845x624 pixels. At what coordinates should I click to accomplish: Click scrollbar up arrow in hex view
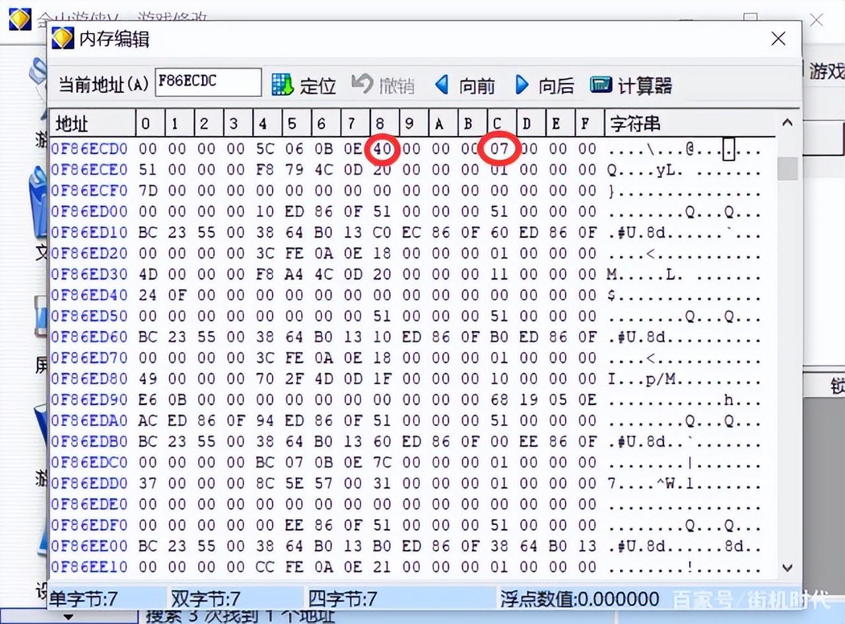(x=787, y=122)
